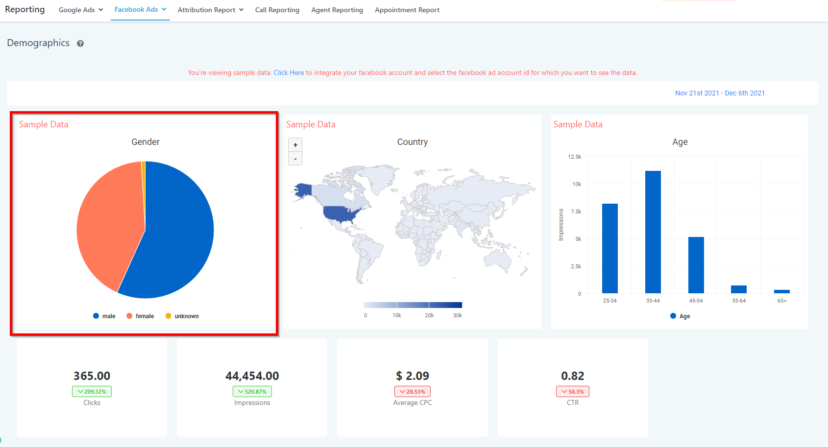828x447 pixels.
Task: Click the Clicks 209.32% change badge
Action: click(x=92, y=392)
